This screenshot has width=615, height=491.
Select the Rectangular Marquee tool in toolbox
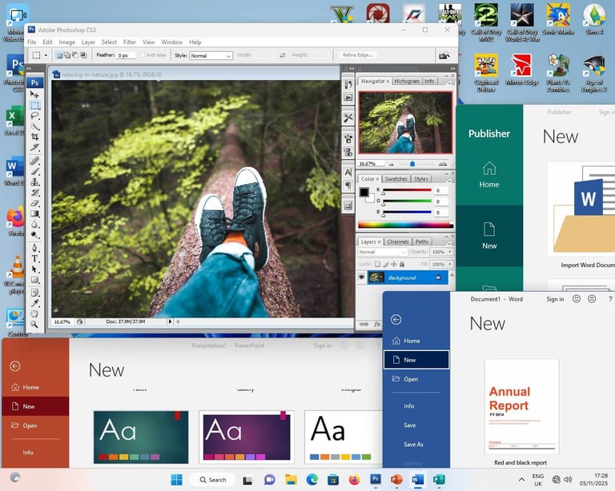(34, 105)
